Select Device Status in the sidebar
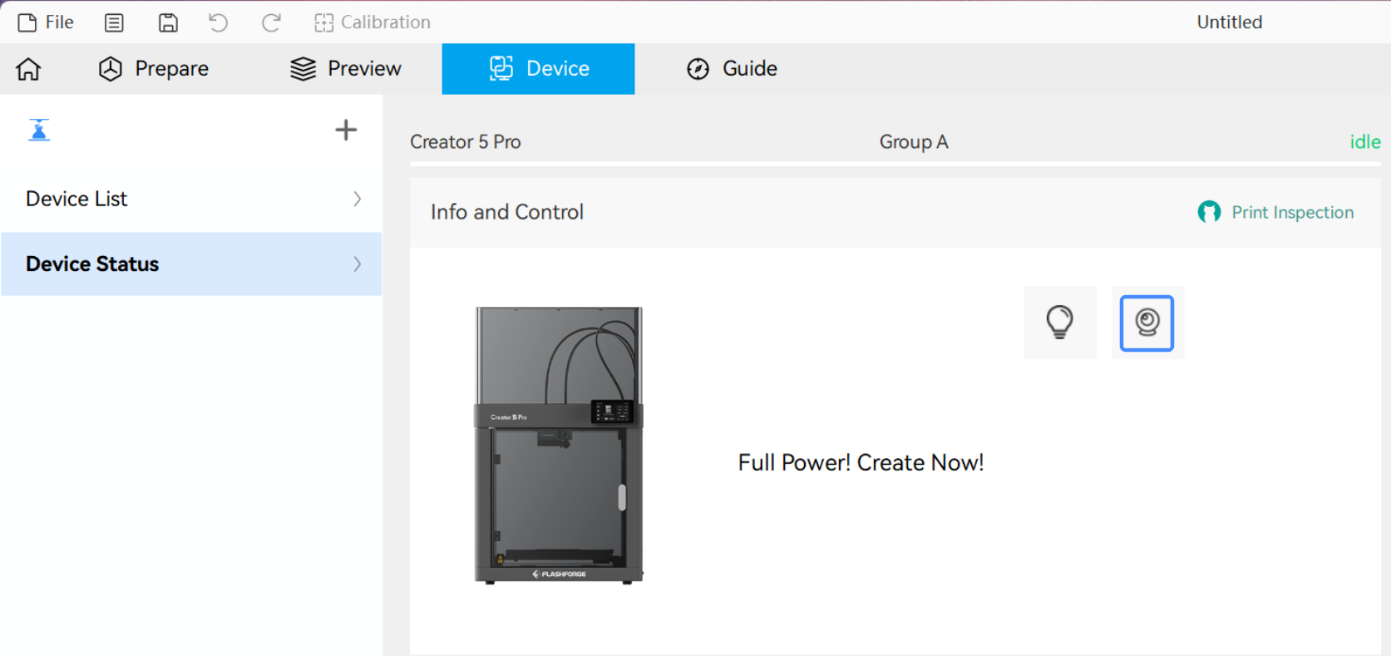Screen dimensions: 1391x656 coord(191,264)
